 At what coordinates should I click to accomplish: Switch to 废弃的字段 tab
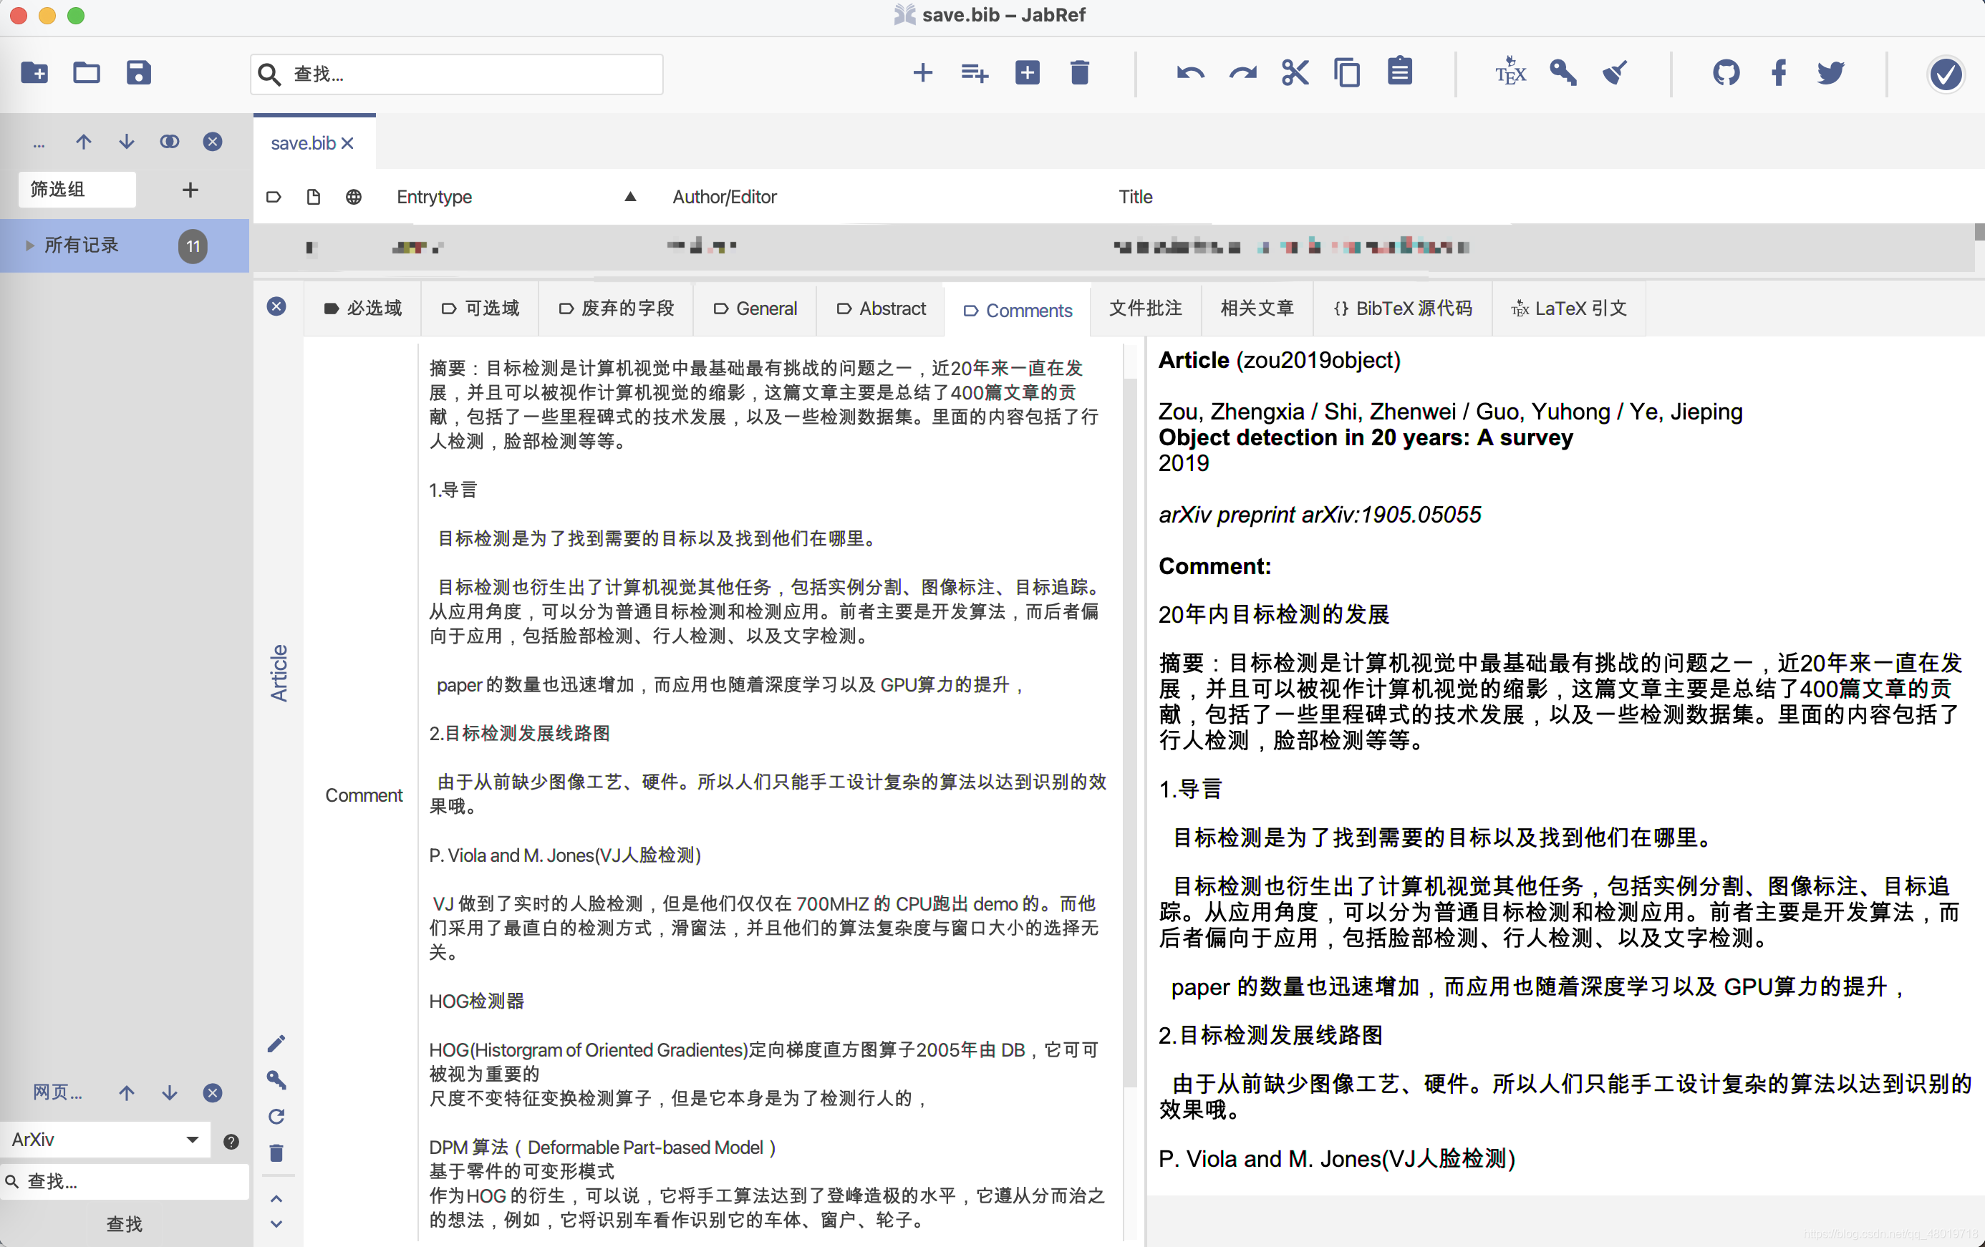click(616, 309)
